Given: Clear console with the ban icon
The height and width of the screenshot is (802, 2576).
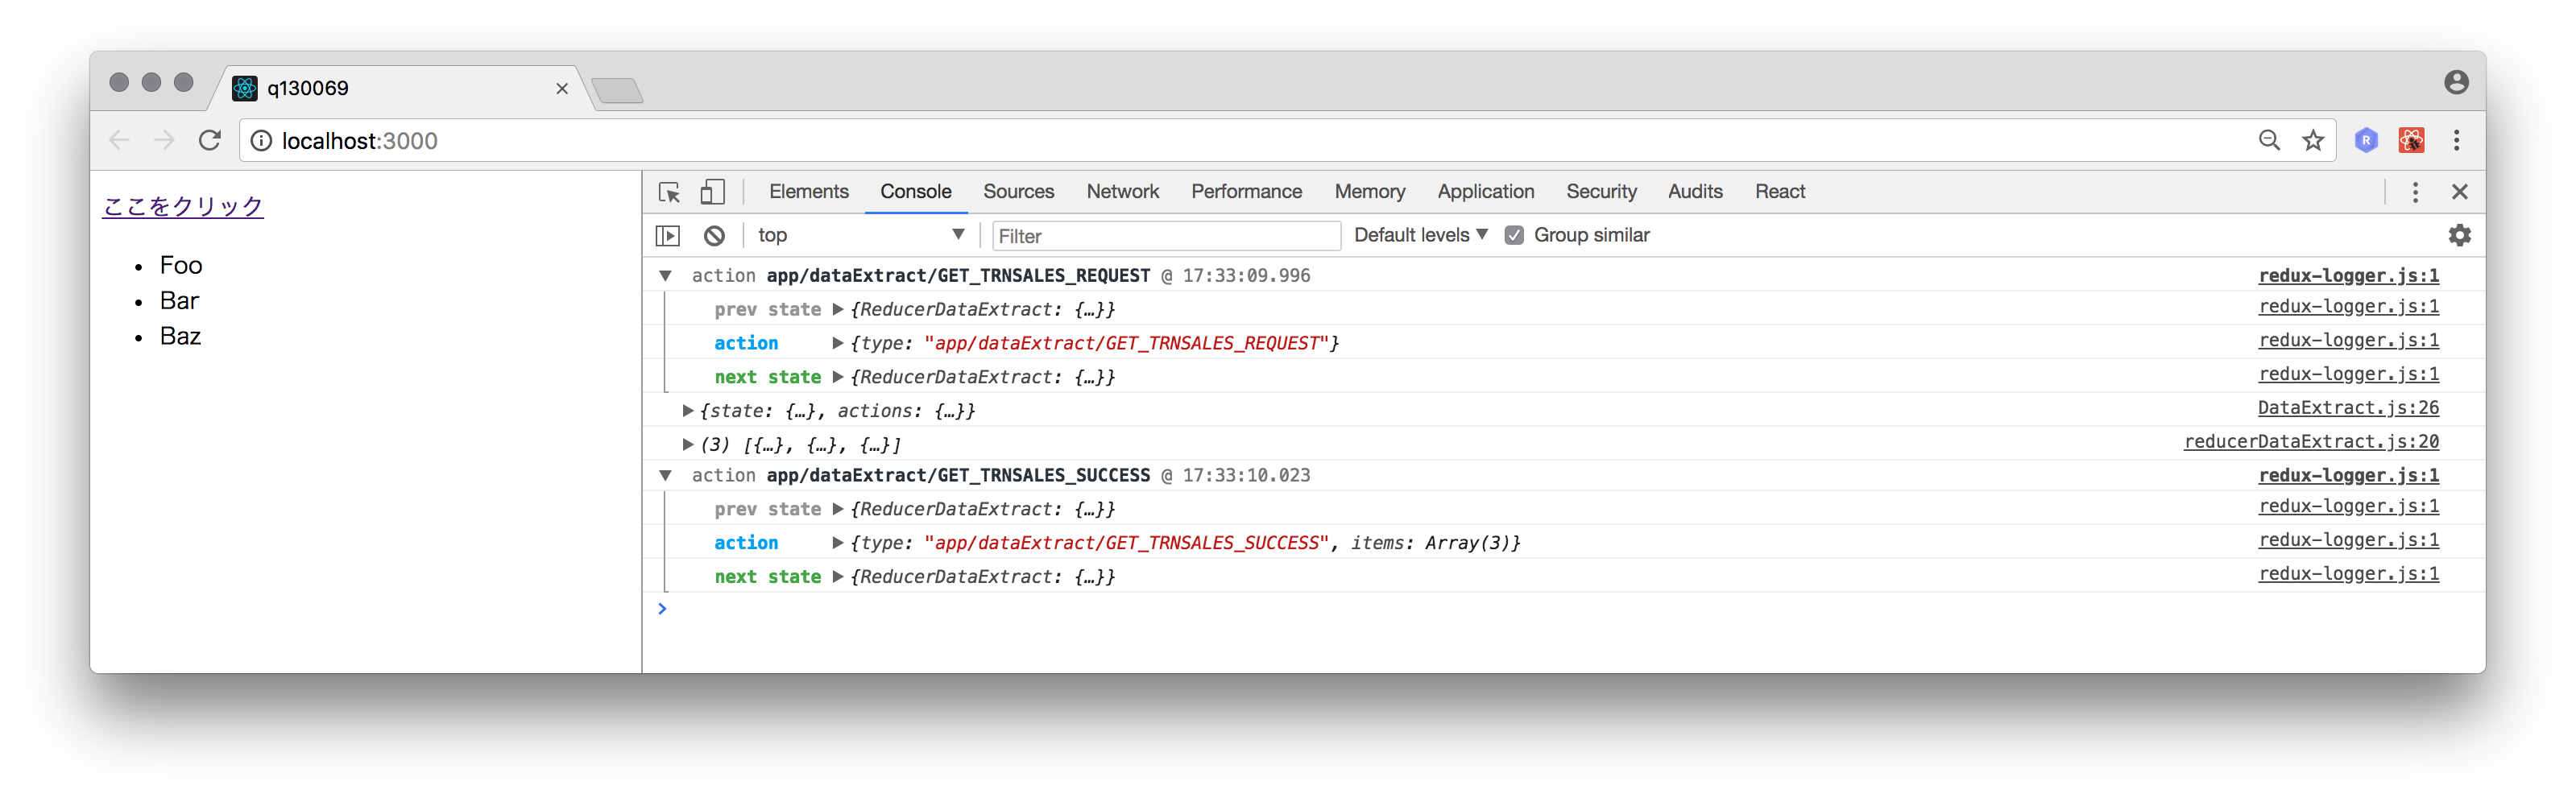Looking at the screenshot, I should click(x=714, y=236).
